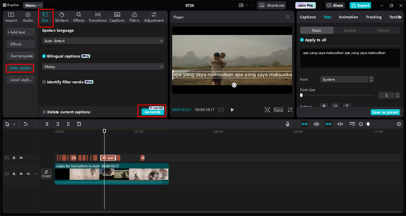The image size is (406, 216).
Task: Select Text template in left sidebar
Action: pos(21,56)
